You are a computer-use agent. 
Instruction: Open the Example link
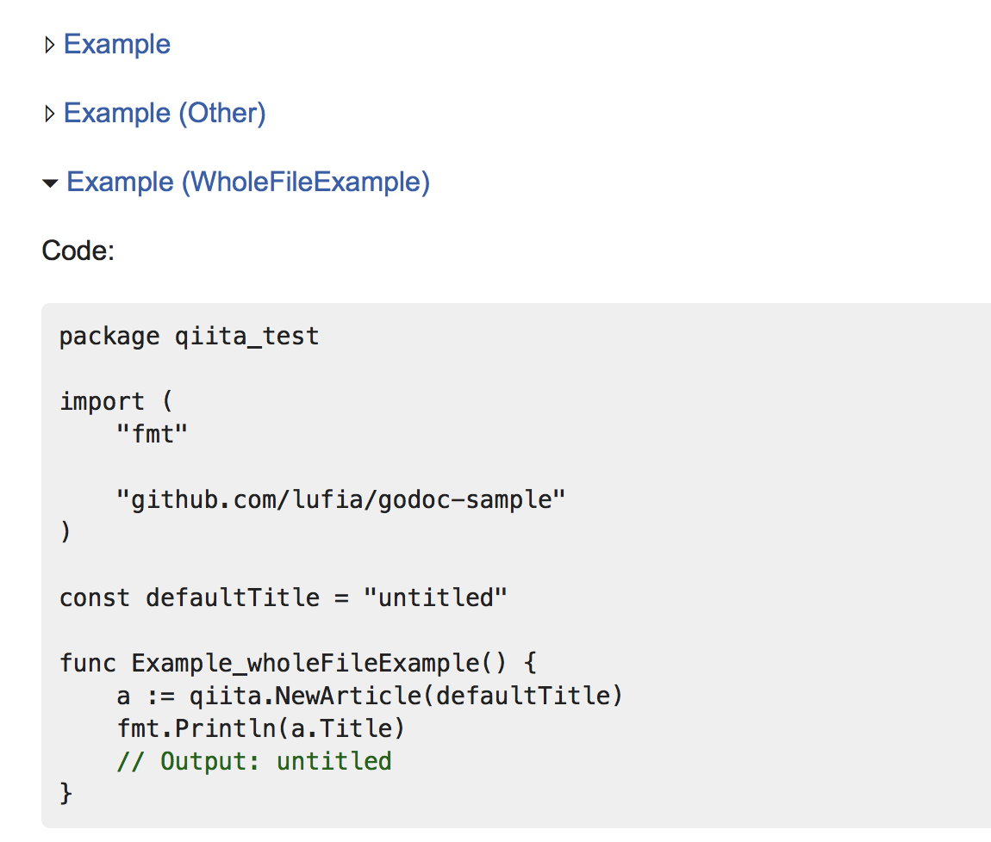pos(117,44)
